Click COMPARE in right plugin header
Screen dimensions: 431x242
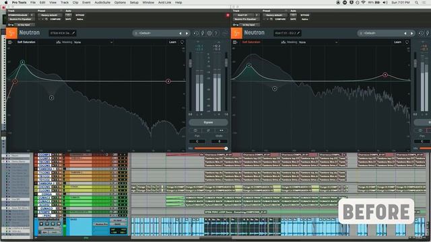pos(280,19)
